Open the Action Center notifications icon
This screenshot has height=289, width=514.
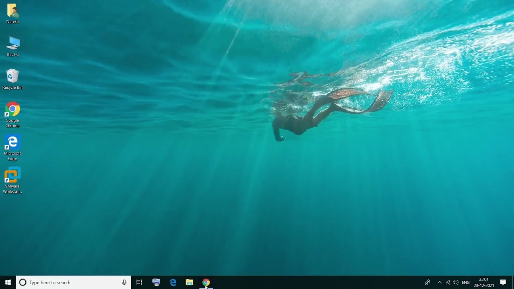[x=503, y=283]
